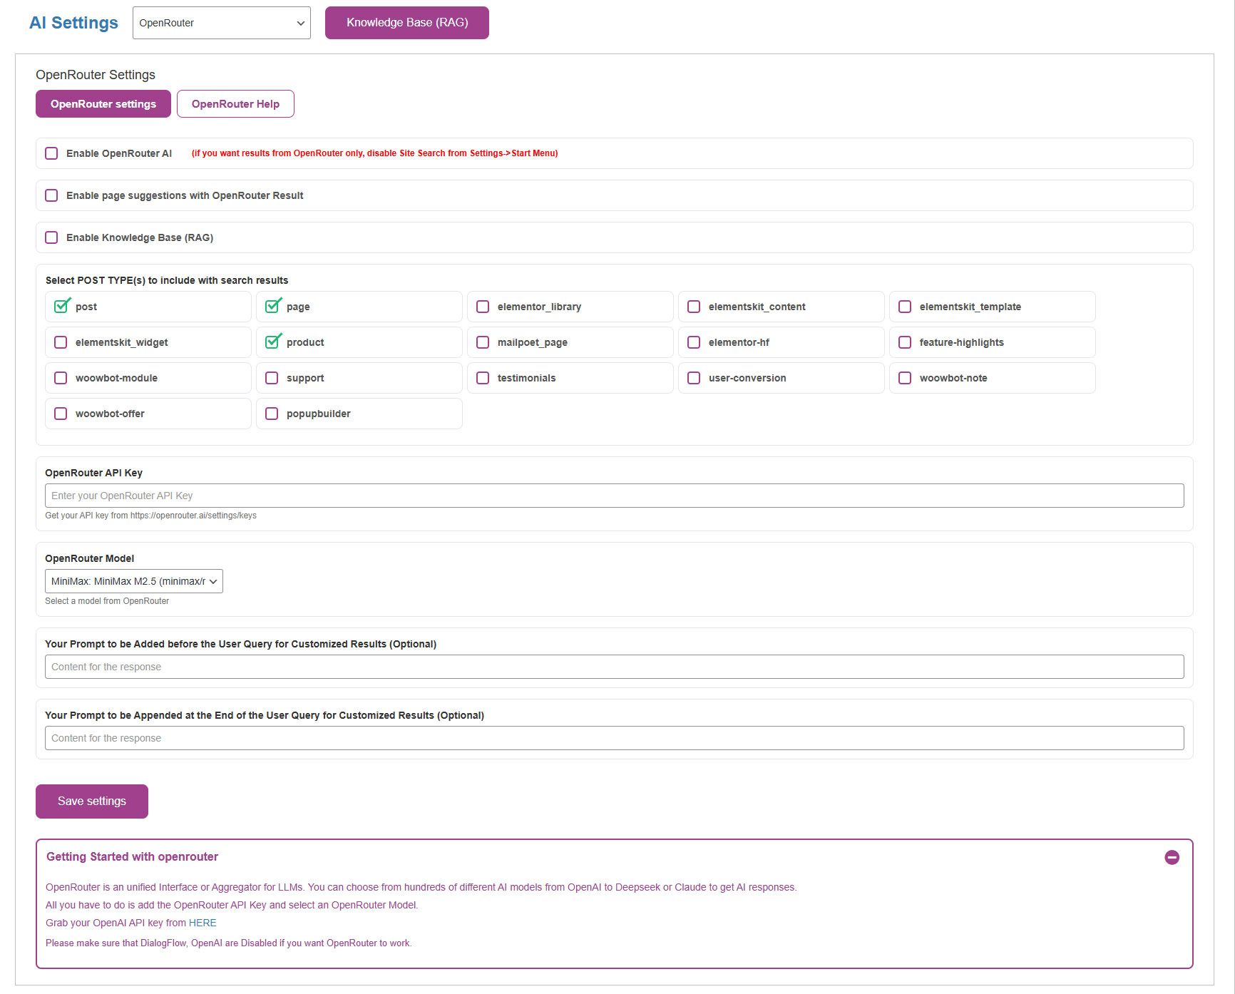
Task: Check the woowbot-offer post type
Action: pos(61,414)
